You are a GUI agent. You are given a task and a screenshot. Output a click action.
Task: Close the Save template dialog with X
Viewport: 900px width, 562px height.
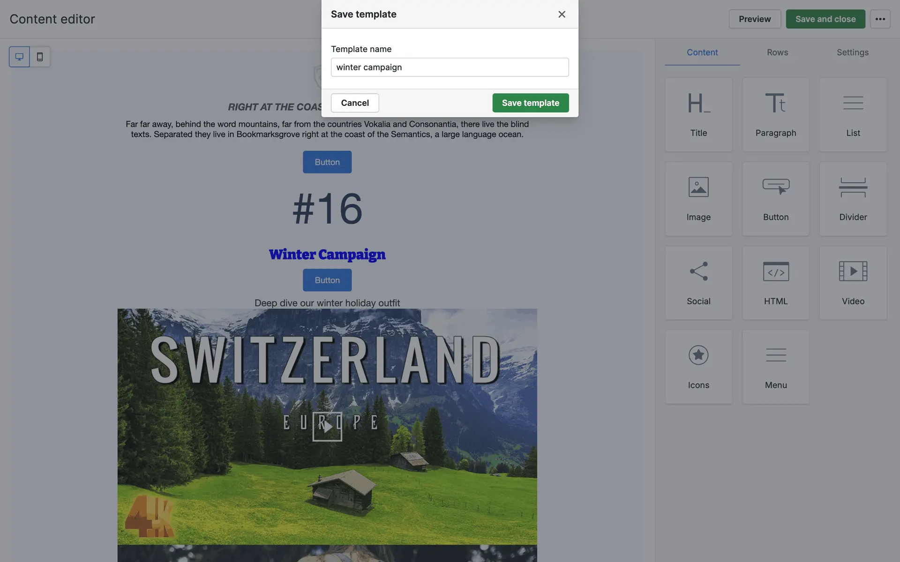point(562,15)
